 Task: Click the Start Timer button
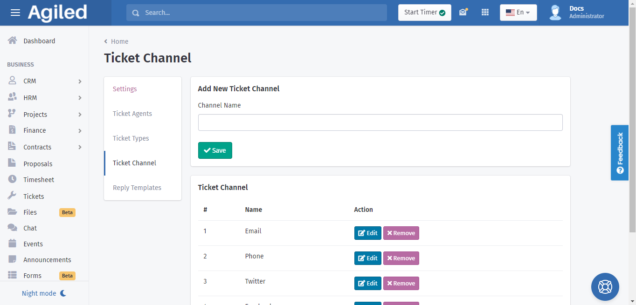(424, 13)
